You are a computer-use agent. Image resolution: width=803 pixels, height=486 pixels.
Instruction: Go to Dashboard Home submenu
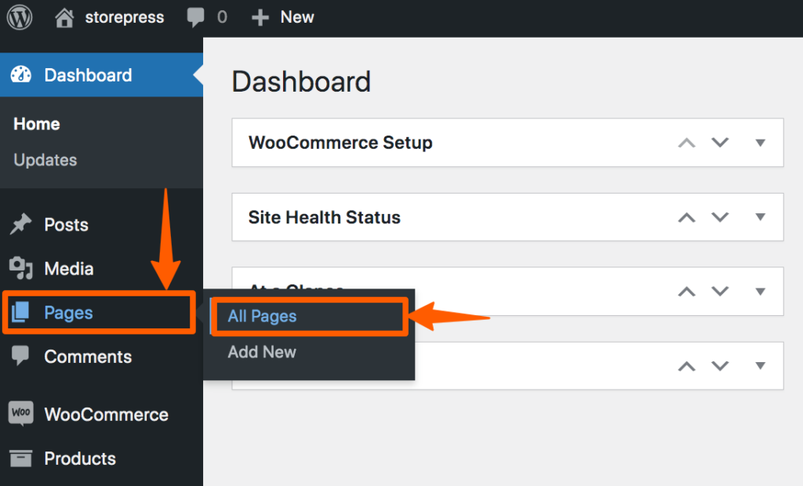(x=36, y=124)
